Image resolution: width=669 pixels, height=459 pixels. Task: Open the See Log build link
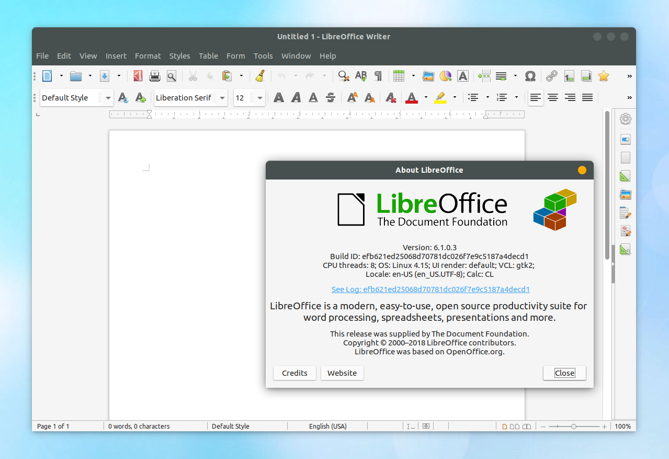coord(430,289)
